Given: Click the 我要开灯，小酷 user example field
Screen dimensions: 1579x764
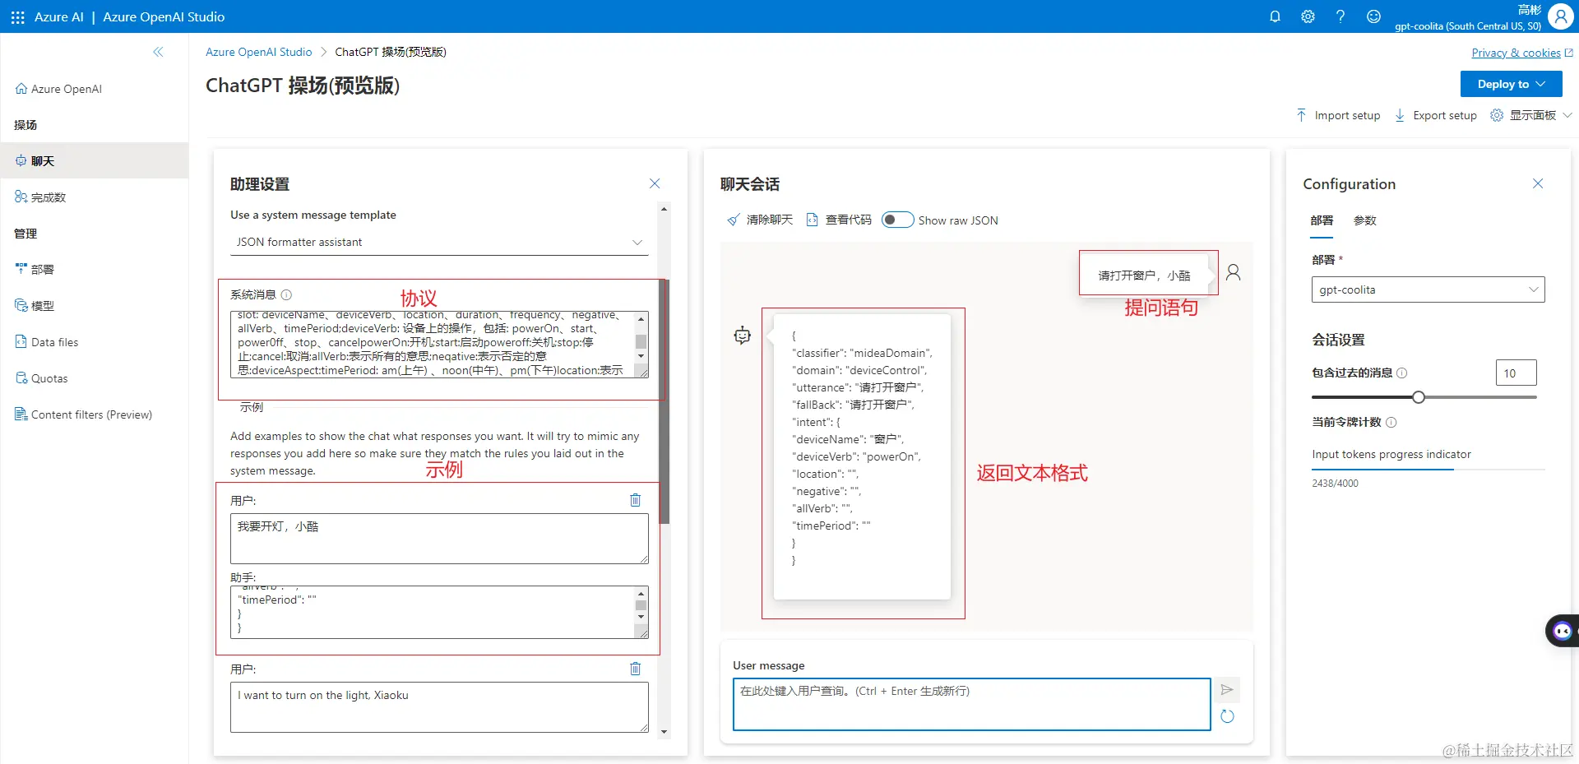Looking at the screenshot, I should click(x=439, y=539).
